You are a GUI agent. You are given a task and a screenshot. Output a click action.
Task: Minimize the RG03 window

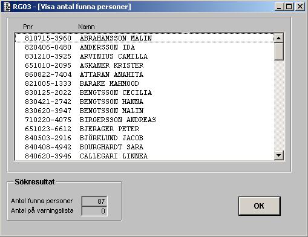point(279,7)
